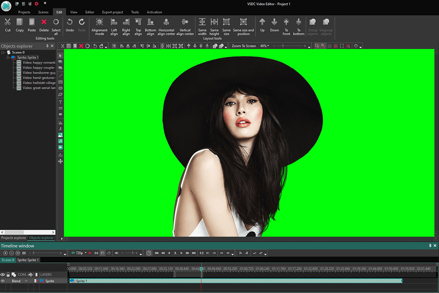Click the Cut tool in ribbon
Image resolution: width=439 pixels, height=293 pixels.
8,25
